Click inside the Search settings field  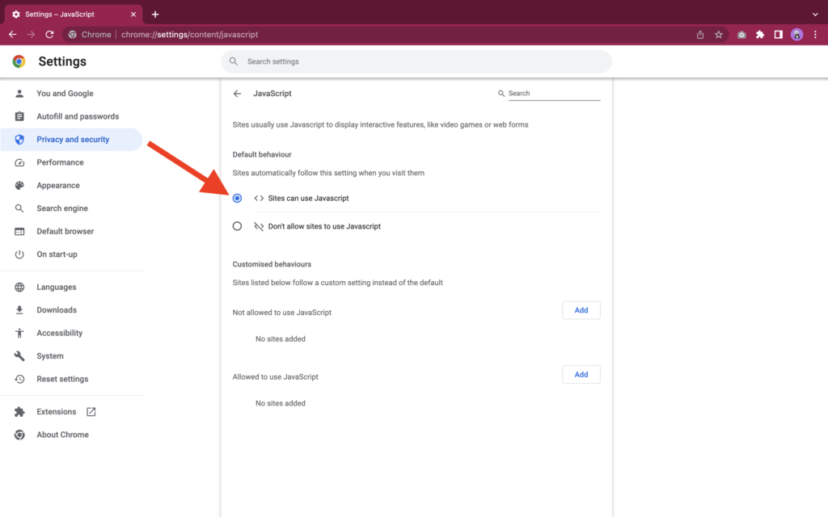(x=416, y=61)
